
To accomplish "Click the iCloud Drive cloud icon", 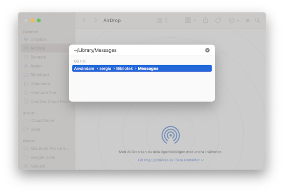I will (x=26, y=121).
